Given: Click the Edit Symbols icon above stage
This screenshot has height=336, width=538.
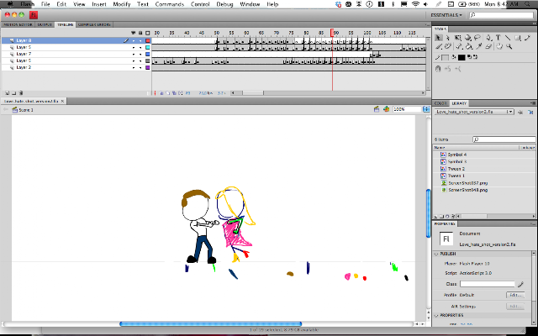Looking at the screenshot, I should click(387, 109).
